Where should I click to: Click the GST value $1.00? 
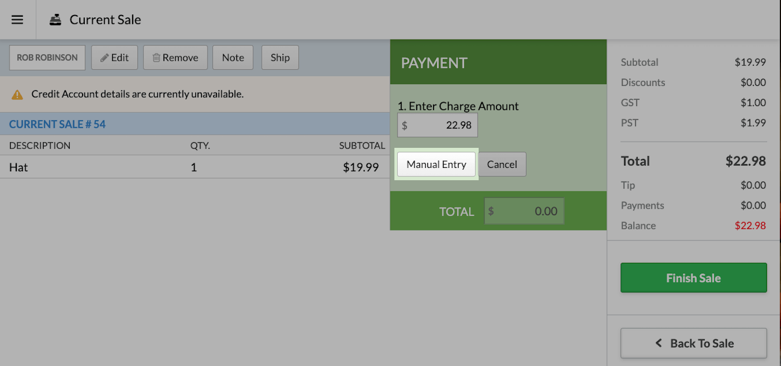pos(753,103)
